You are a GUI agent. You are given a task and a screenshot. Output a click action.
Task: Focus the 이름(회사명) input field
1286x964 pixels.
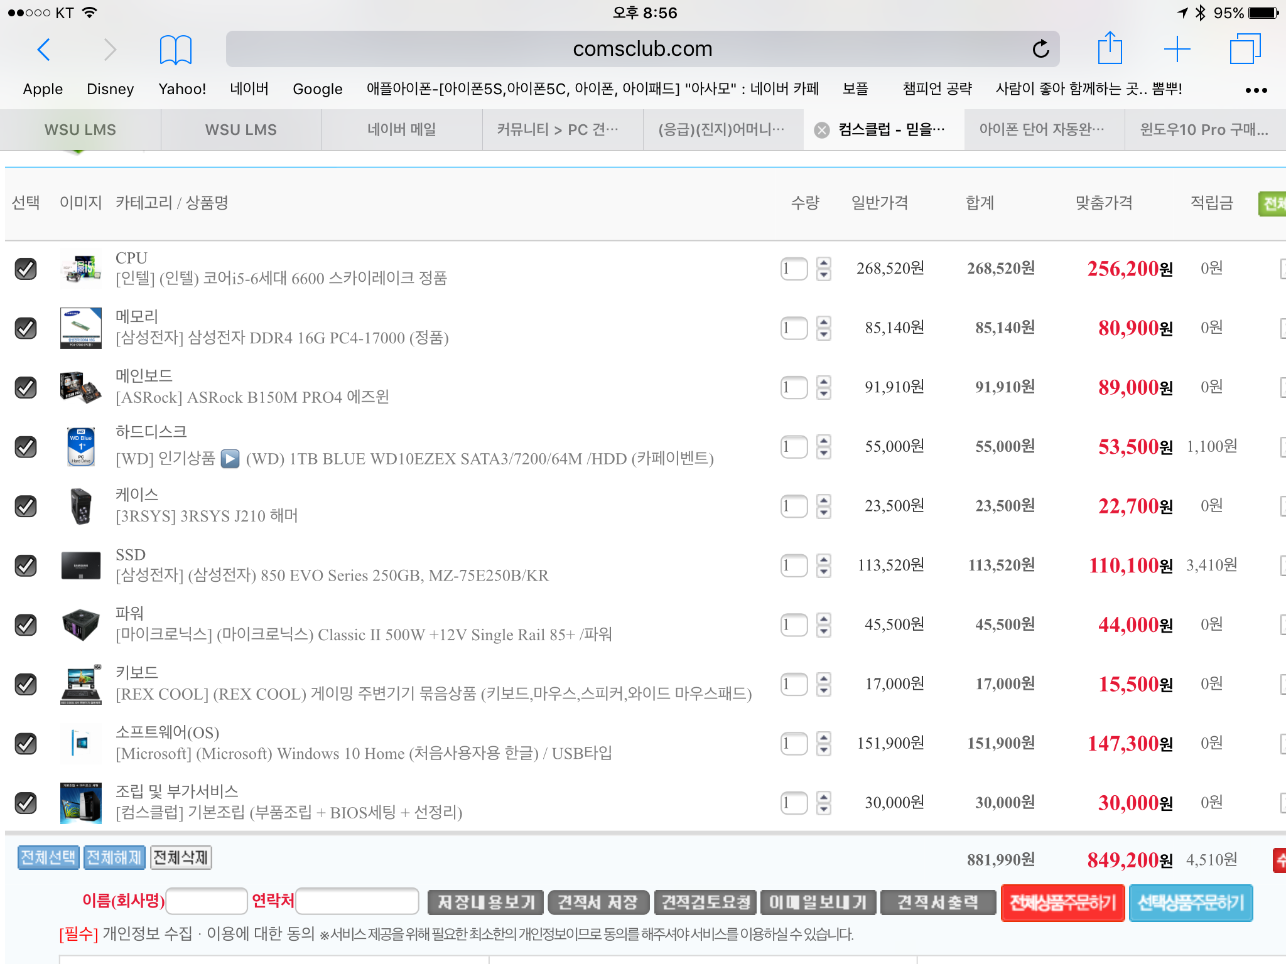click(207, 901)
